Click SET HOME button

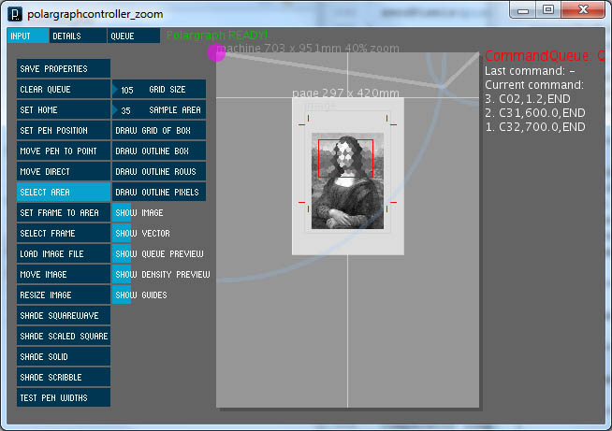point(64,110)
